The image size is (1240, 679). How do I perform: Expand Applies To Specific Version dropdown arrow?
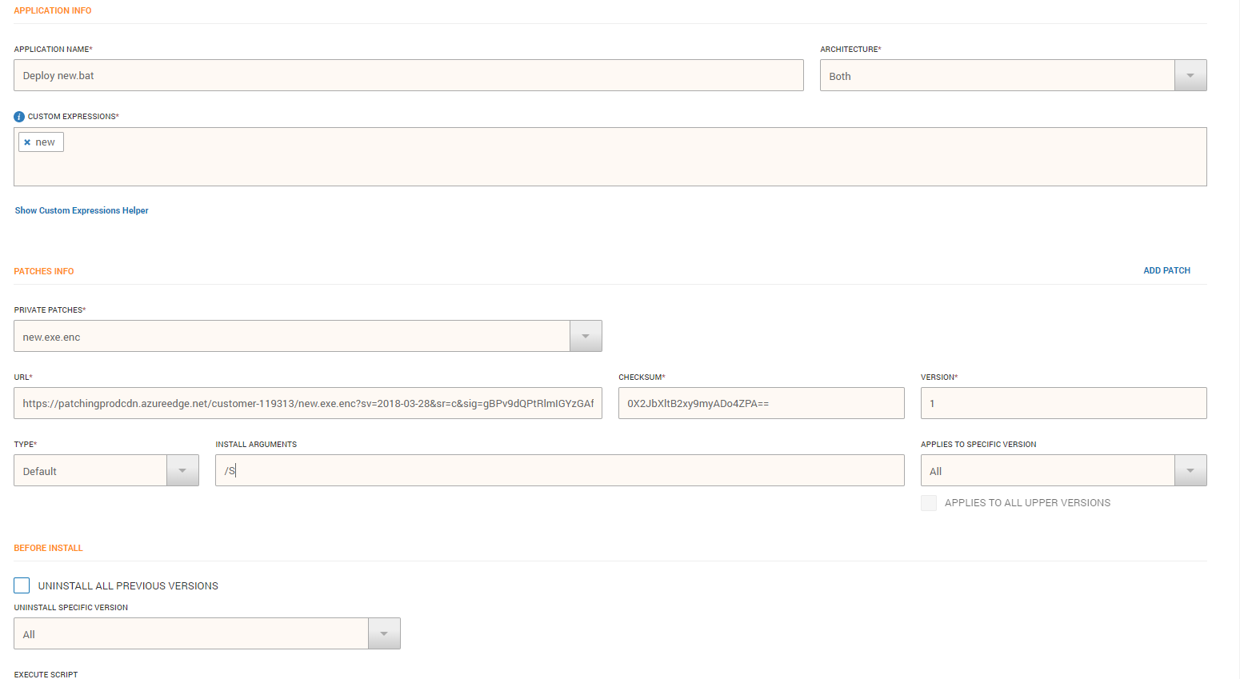(x=1190, y=470)
